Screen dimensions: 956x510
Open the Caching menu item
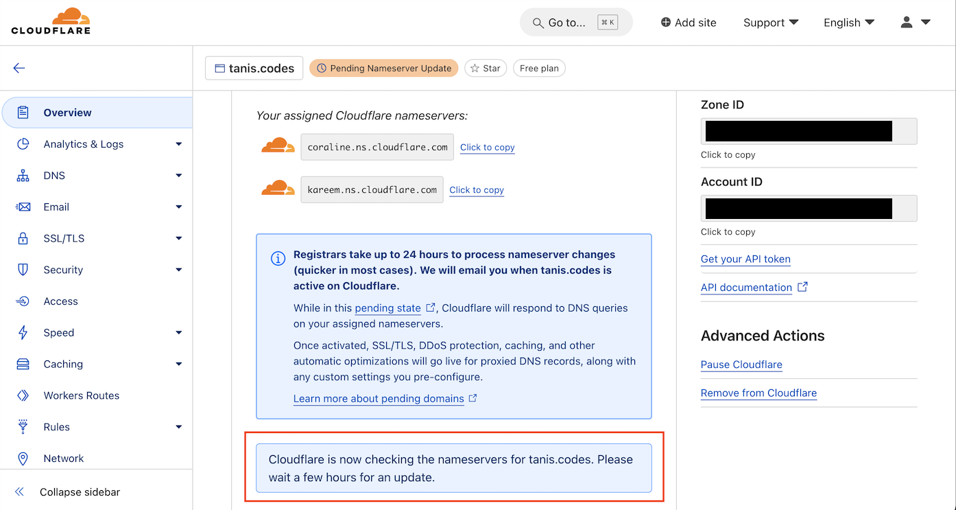63,364
